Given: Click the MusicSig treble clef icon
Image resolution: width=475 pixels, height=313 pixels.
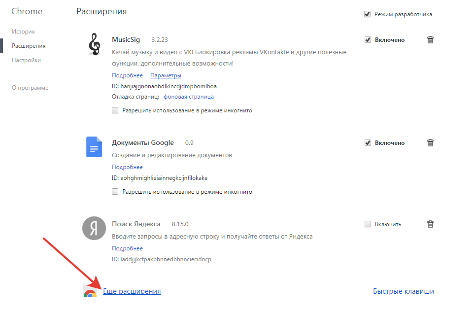Looking at the screenshot, I should tap(94, 44).
